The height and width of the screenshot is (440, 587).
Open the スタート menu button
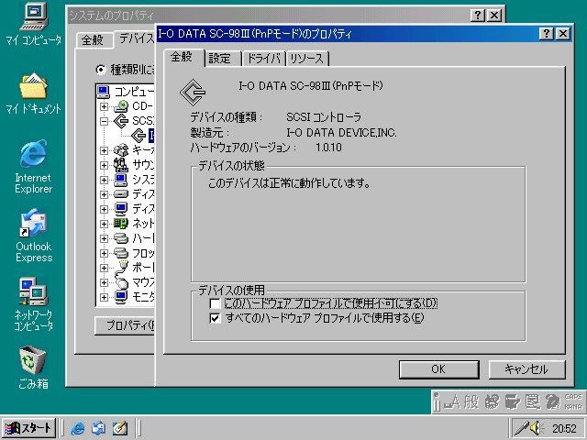pyautogui.click(x=28, y=428)
